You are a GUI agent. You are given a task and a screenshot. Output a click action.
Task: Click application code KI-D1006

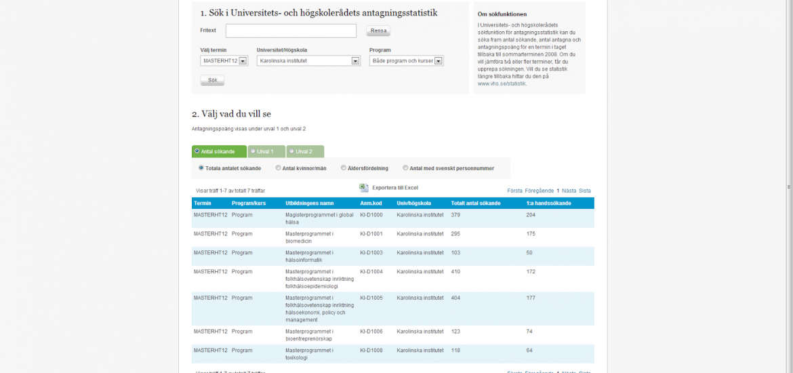(x=371, y=331)
